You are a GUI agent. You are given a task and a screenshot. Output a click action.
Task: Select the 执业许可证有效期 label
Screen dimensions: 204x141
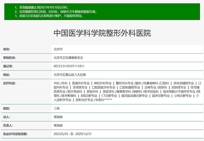pos(15,134)
